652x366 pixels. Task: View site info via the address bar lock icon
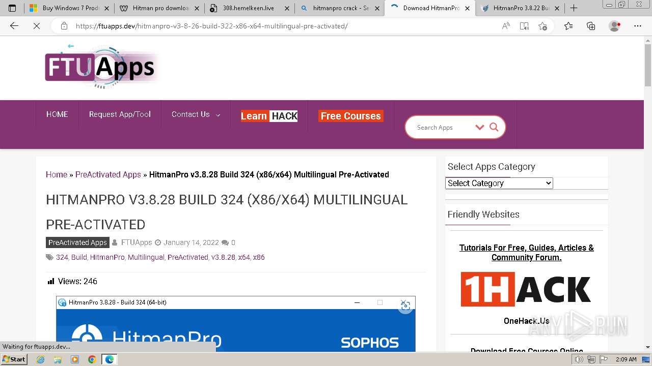point(64,26)
